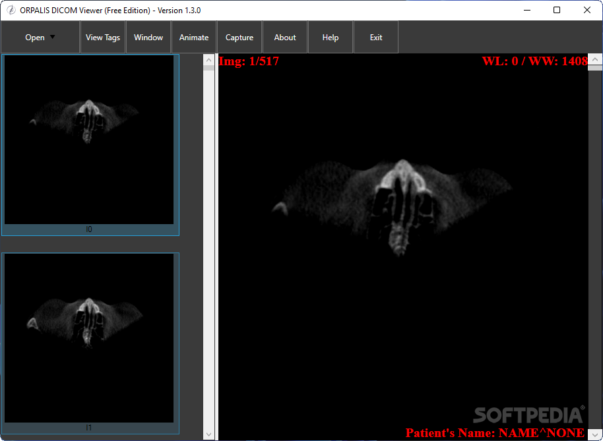Click the Img: 1/517 overlay text
603x441 pixels.
click(249, 61)
